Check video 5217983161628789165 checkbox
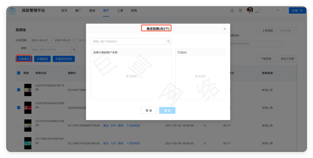 coord(19,143)
